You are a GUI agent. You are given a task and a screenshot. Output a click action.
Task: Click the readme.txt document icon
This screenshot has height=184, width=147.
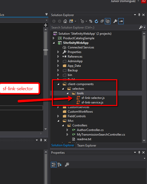click(x=74, y=139)
